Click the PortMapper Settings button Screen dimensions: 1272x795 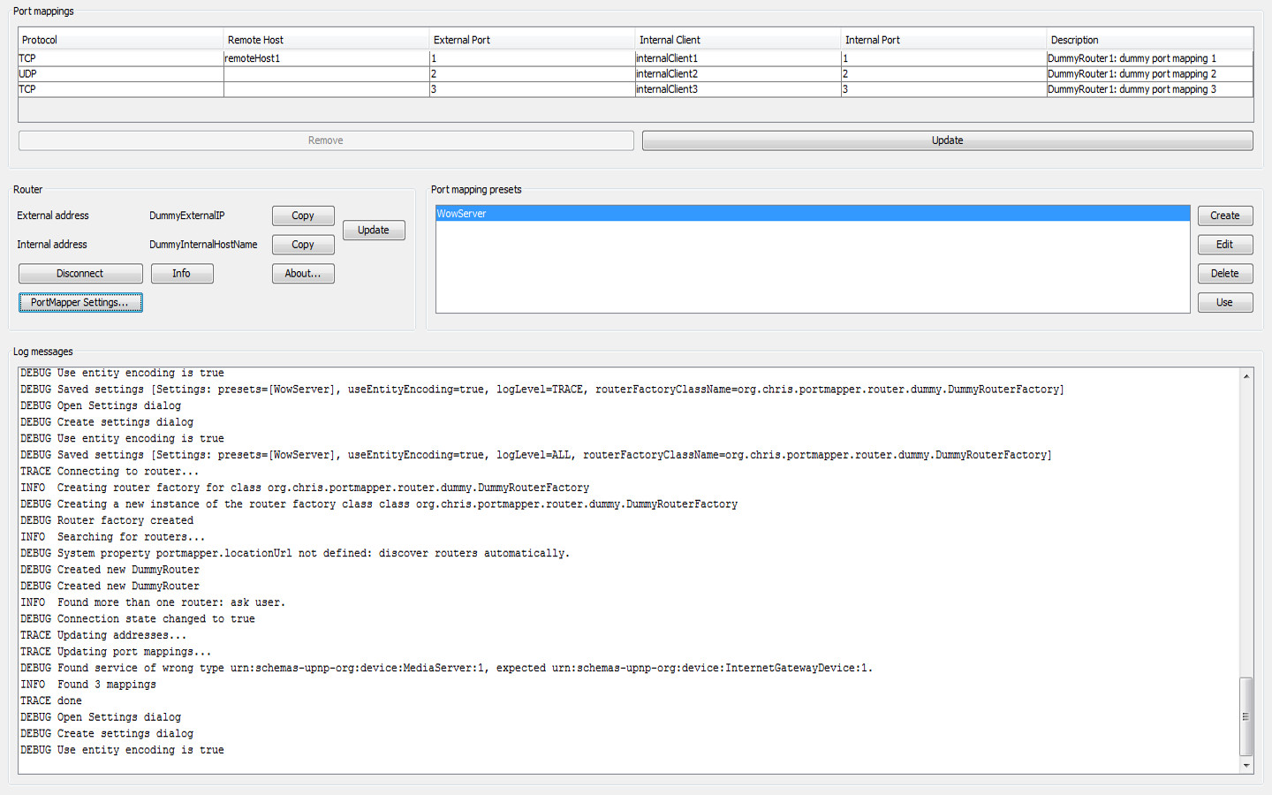[x=80, y=302]
